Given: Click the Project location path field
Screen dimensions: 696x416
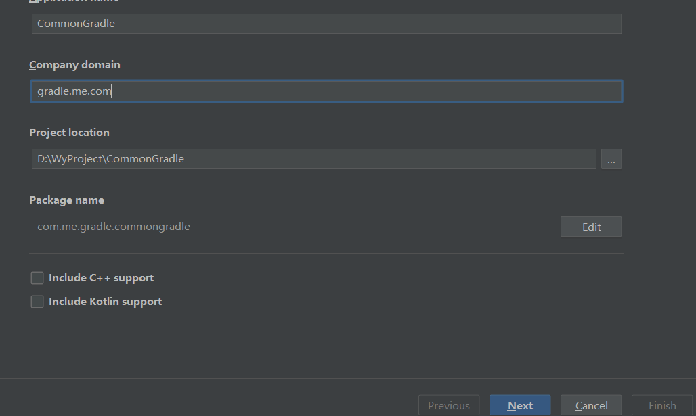Looking at the screenshot, I should 313,159.
